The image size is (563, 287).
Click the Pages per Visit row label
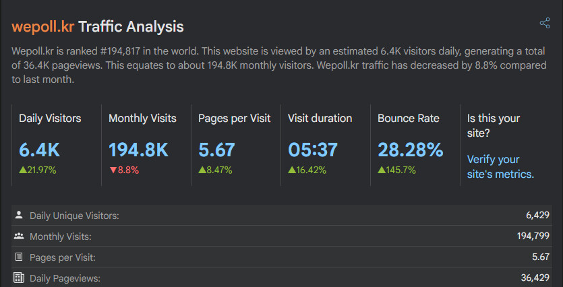pyautogui.click(x=63, y=257)
